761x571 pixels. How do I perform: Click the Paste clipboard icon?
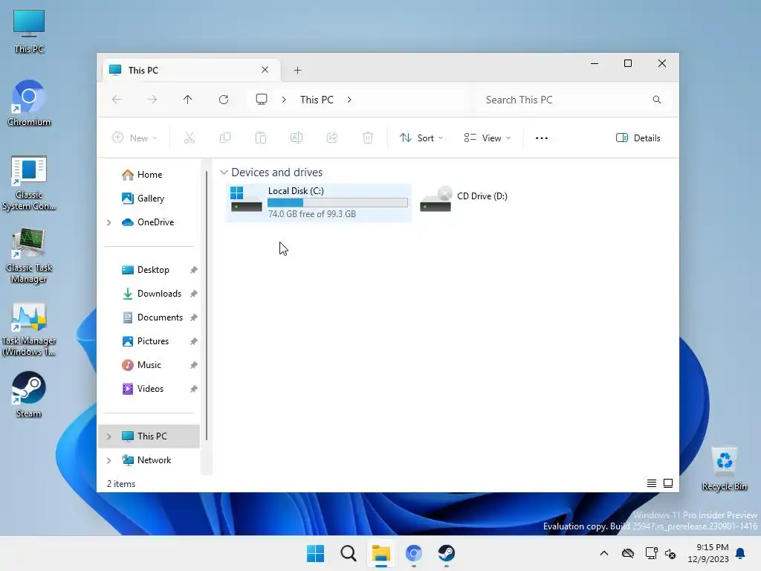click(261, 138)
